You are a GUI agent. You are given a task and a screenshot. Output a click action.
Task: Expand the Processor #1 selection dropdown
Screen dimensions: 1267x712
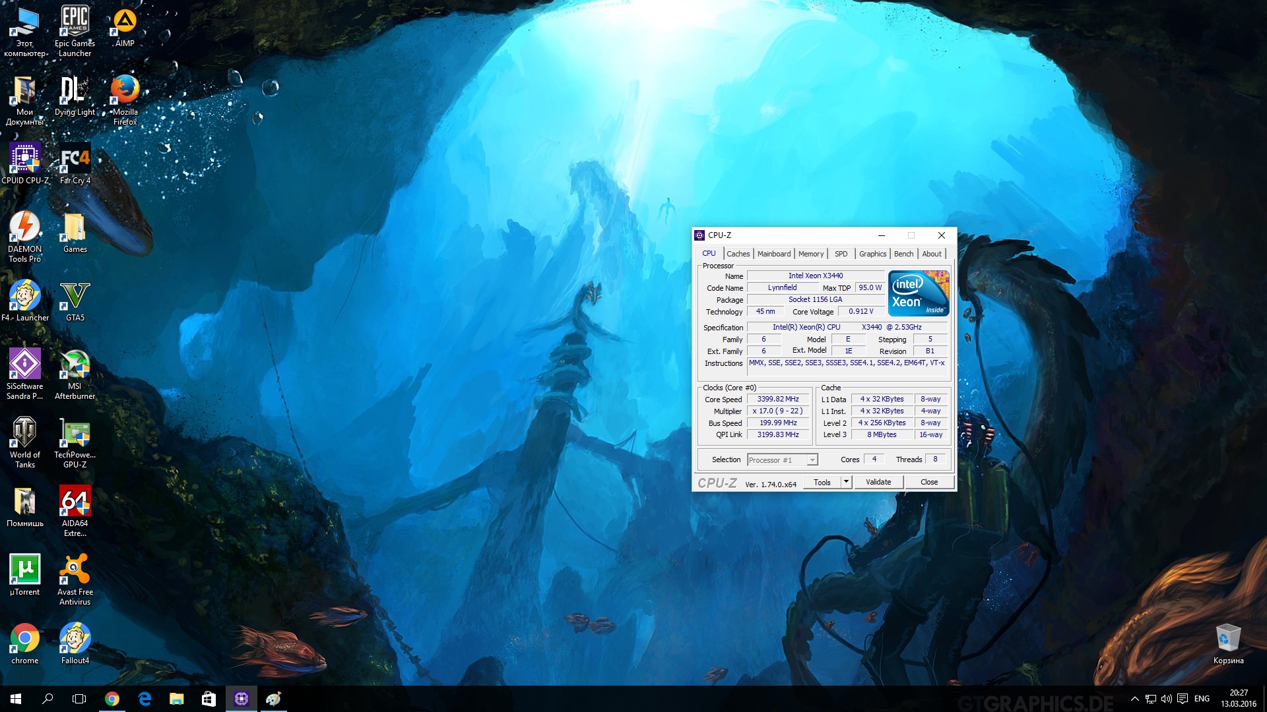(812, 460)
